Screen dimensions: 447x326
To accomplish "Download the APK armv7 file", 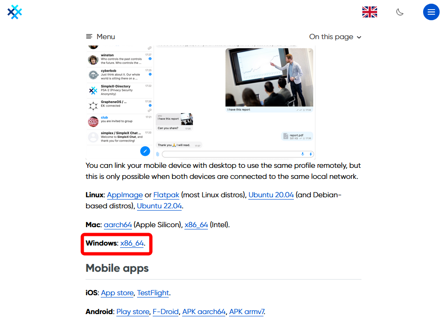I will (247, 312).
